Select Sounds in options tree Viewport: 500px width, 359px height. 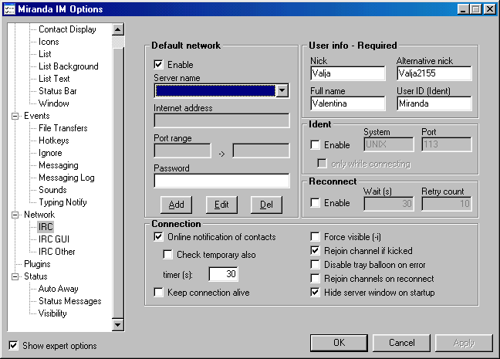tap(52, 190)
